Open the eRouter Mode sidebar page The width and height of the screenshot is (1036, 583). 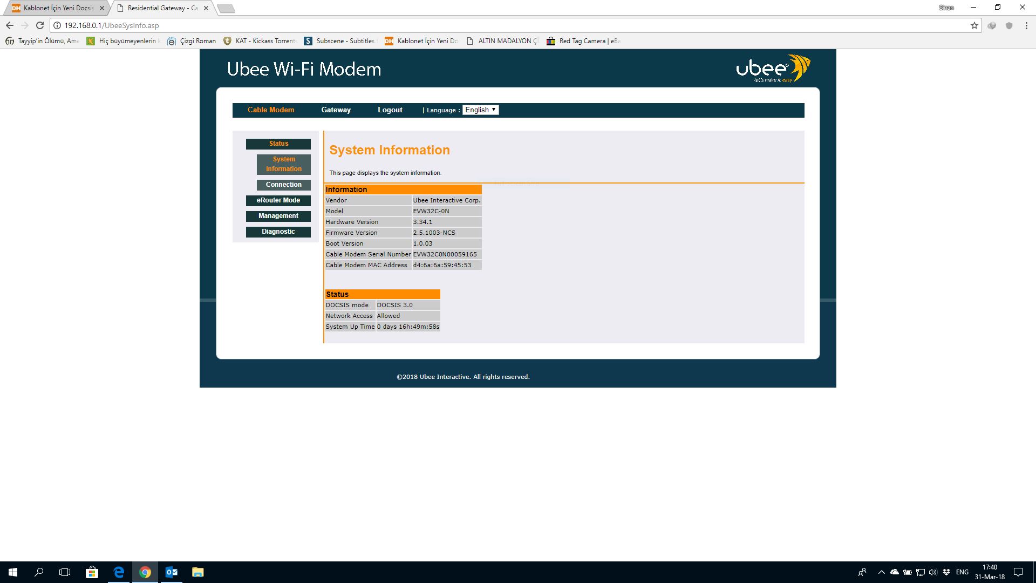pos(278,200)
